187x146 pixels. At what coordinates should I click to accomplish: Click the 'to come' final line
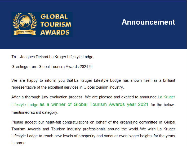pos(19,143)
